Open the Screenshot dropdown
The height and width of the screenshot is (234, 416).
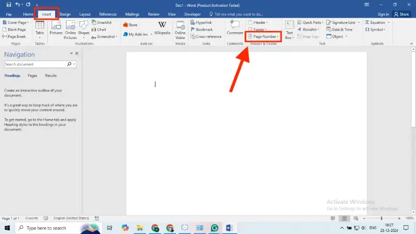105,36
